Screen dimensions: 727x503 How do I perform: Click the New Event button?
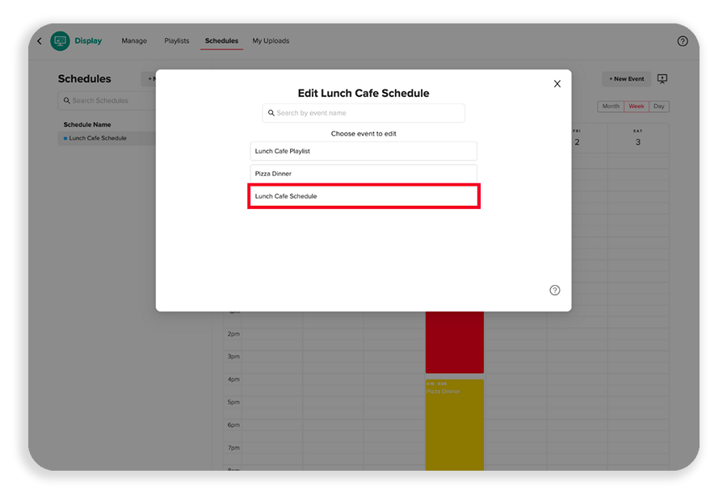point(626,79)
